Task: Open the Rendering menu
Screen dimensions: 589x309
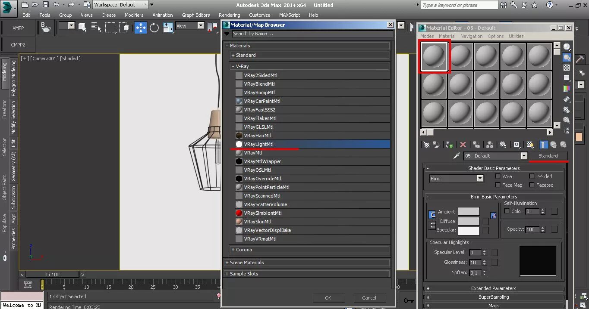Action: coord(229,15)
